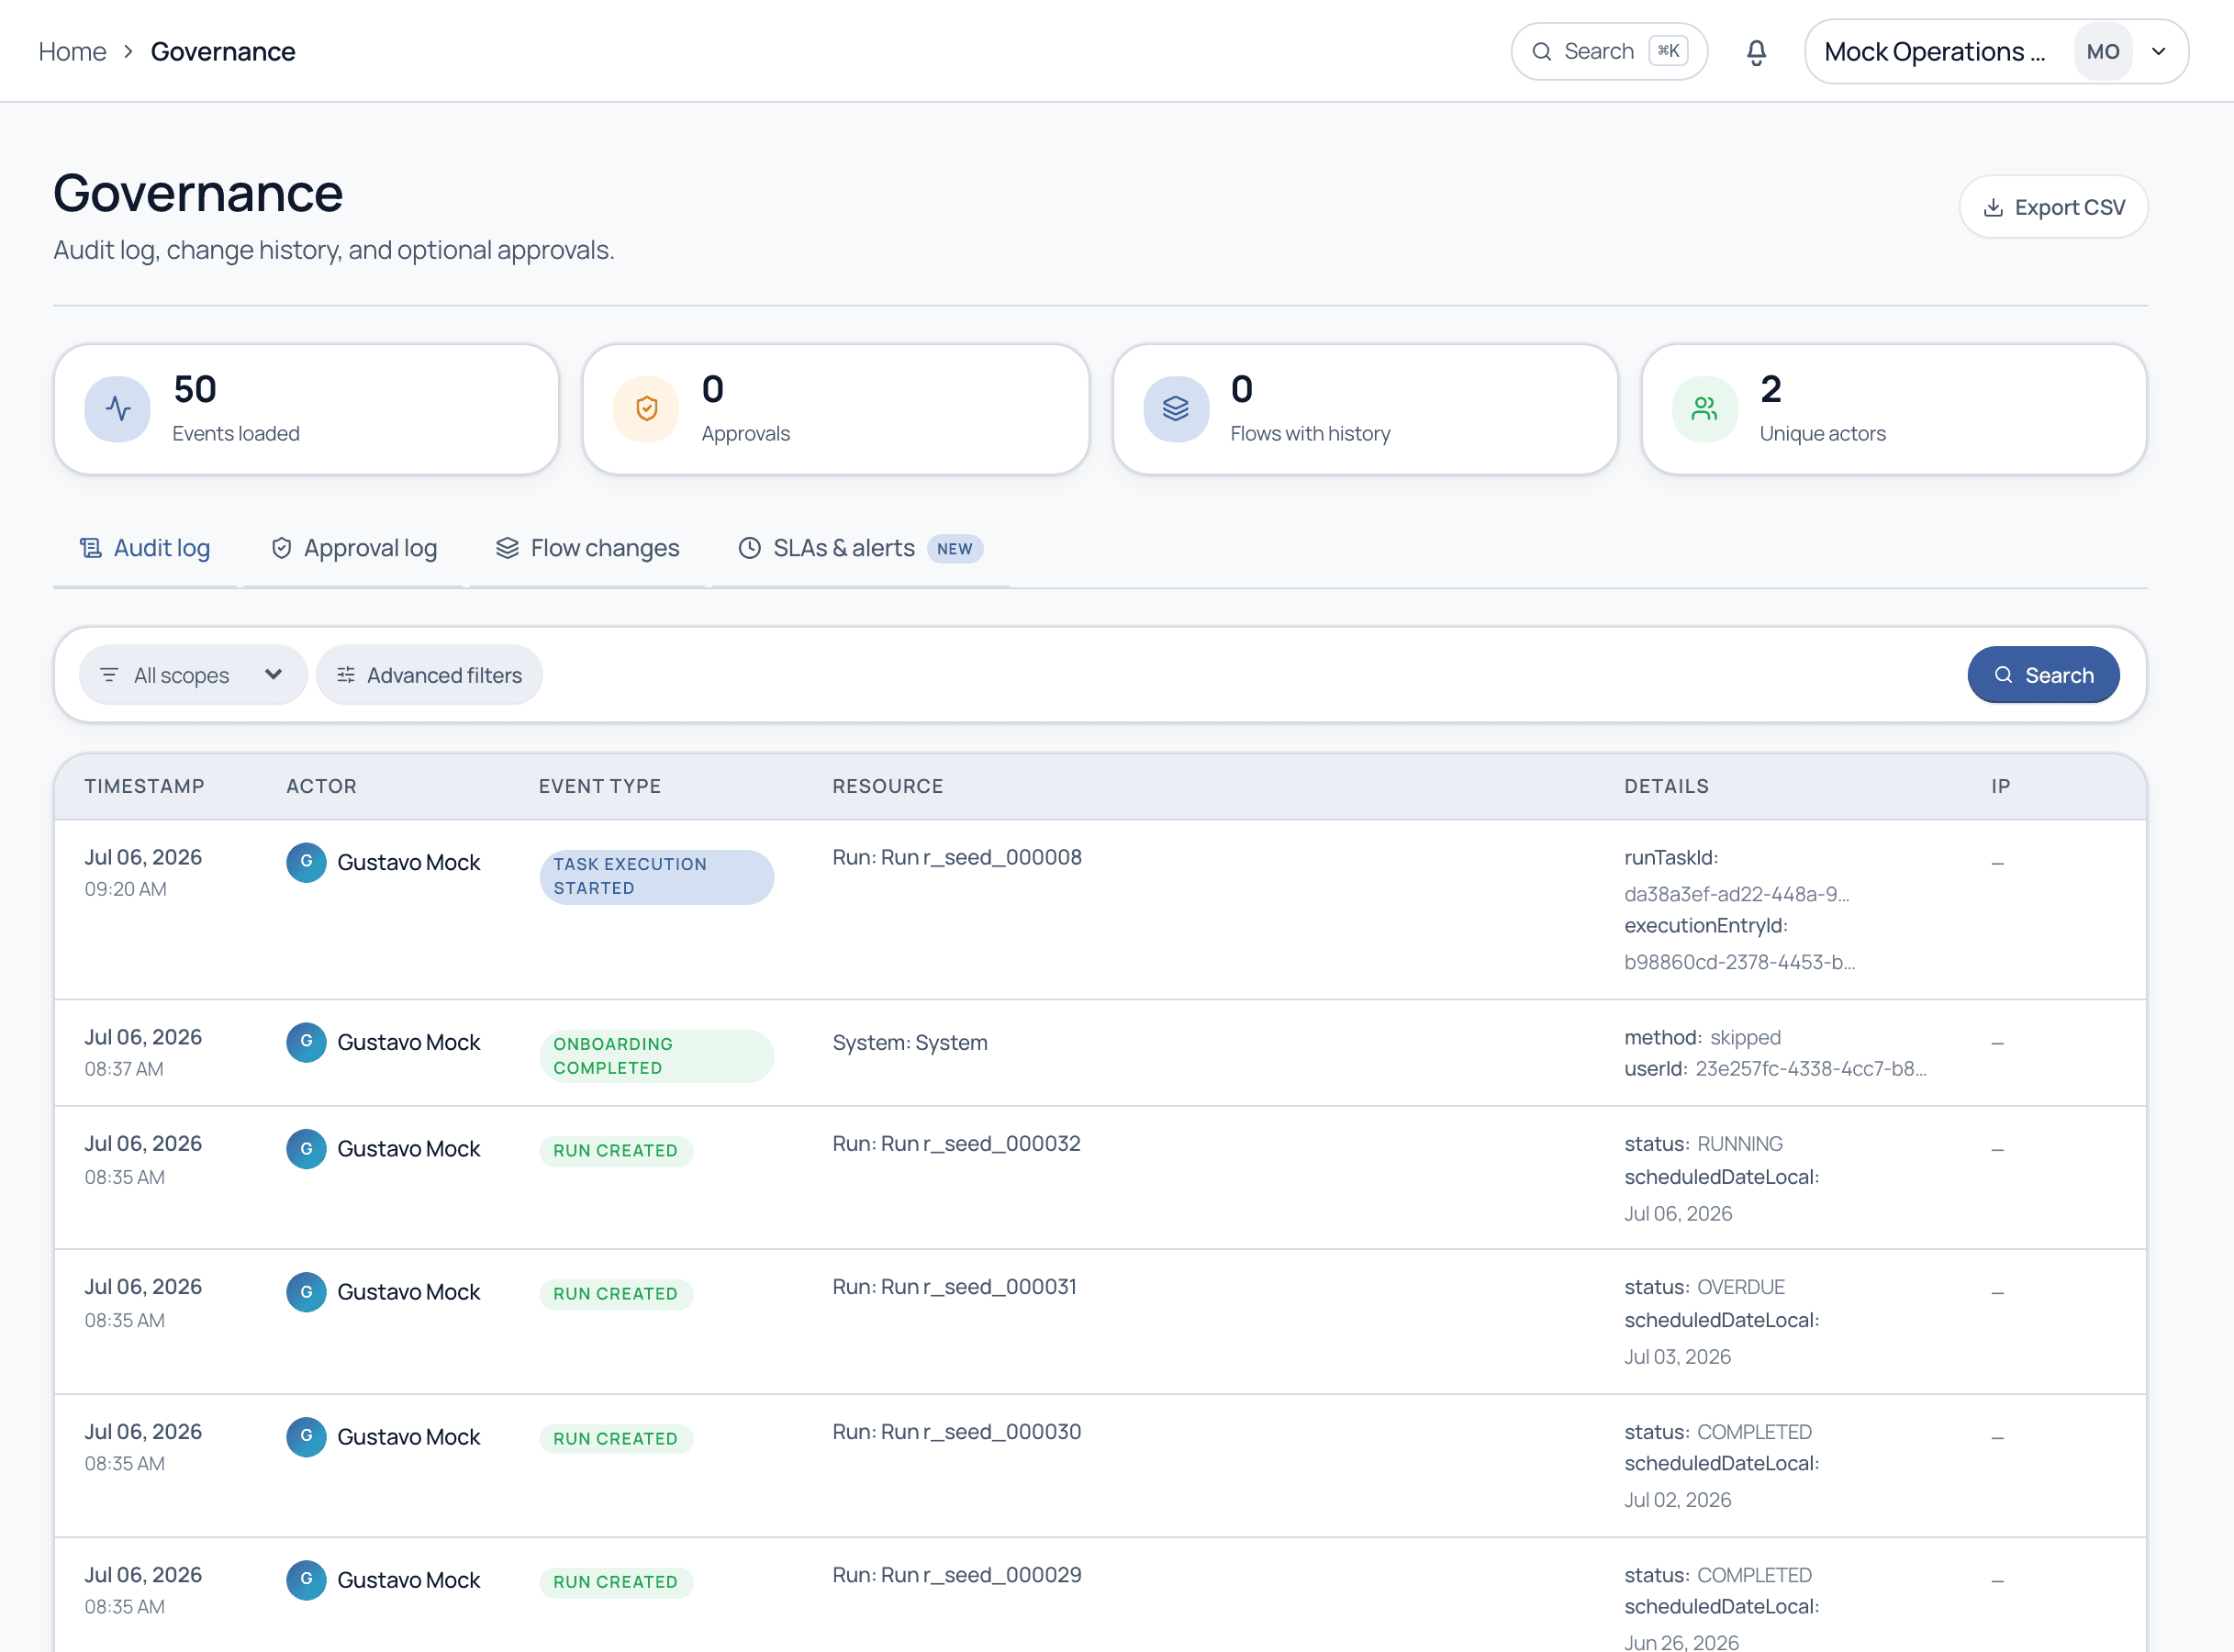Click resource Run: Run r_seed_000008

pos(957,857)
